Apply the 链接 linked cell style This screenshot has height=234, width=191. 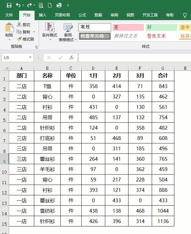point(185,36)
